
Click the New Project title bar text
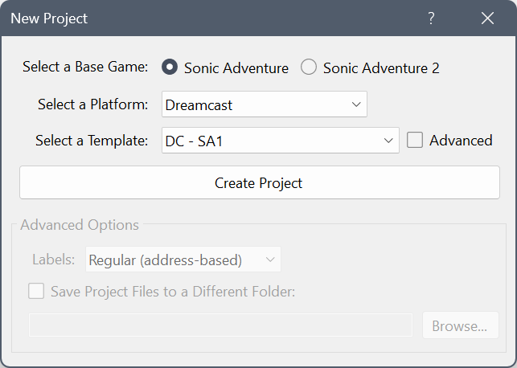(x=49, y=18)
